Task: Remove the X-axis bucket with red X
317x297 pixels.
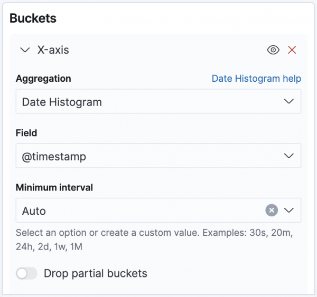Action: (x=292, y=50)
